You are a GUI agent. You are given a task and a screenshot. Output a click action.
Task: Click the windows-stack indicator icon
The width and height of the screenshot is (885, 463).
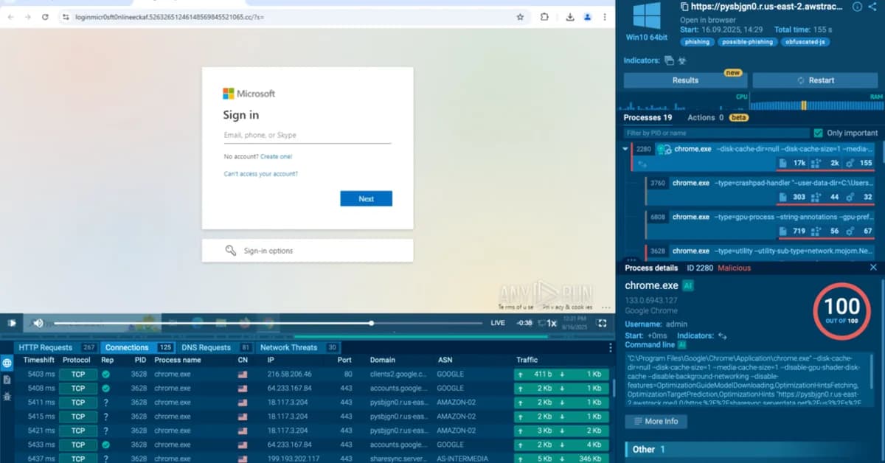pos(669,60)
